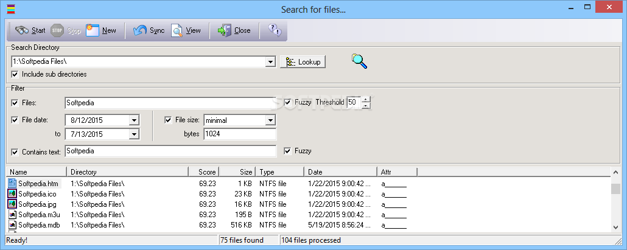The width and height of the screenshot is (627, 250).
Task: Toggle Fuzzy checkbox next to Threshold
Action: point(287,102)
